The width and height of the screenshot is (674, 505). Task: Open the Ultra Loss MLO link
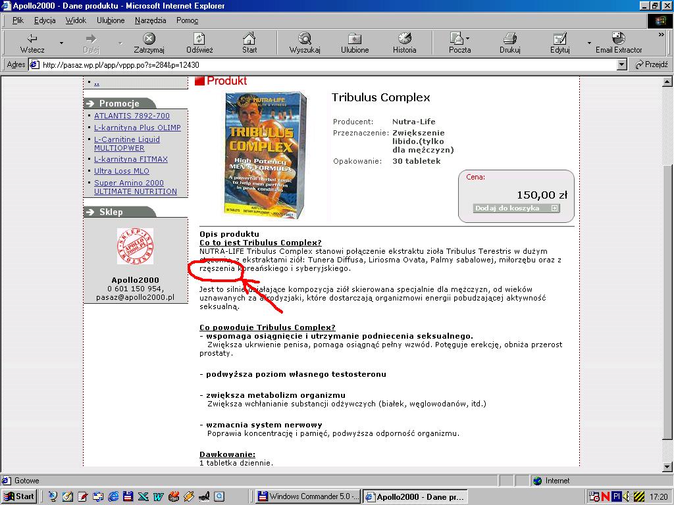tap(122, 171)
